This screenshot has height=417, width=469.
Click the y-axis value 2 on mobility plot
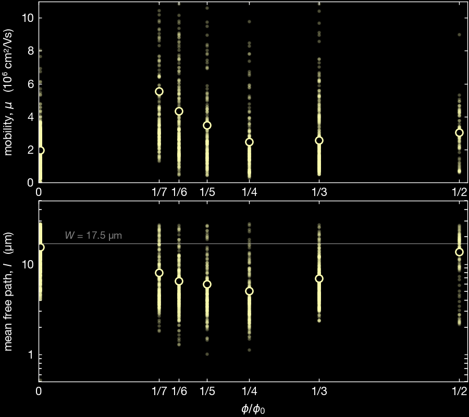click(31, 150)
